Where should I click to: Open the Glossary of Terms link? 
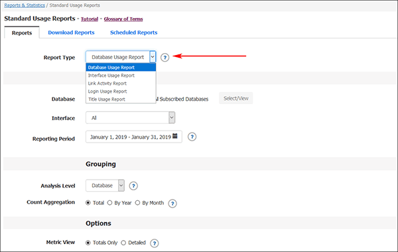coord(123,19)
